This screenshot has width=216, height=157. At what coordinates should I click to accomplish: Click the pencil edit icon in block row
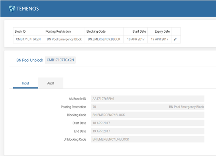click(x=175, y=39)
